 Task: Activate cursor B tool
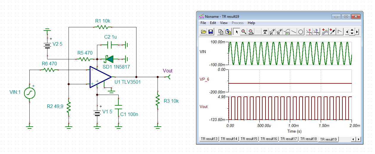317,31
